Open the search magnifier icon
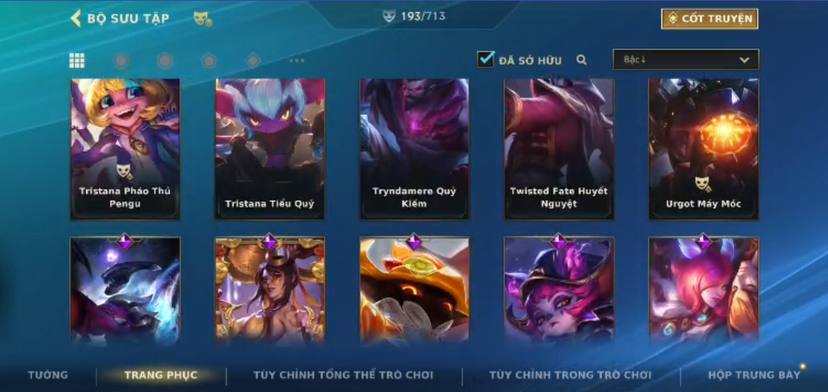Viewport: 828px width, 392px height. pyautogui.click(x=582, y=61)
